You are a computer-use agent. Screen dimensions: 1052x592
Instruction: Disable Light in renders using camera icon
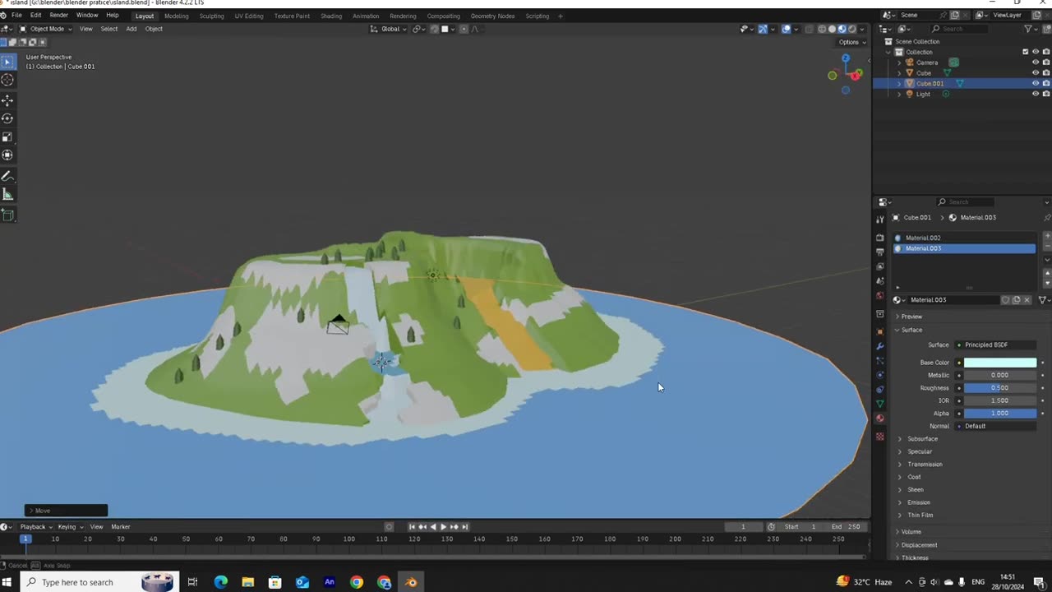coord(1046,94)
